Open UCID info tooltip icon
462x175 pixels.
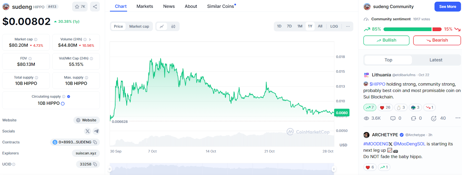click(x=14, y=164)
